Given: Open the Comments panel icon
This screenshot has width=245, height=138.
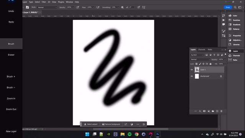Looking at the screenshot, I should [224, 25].
